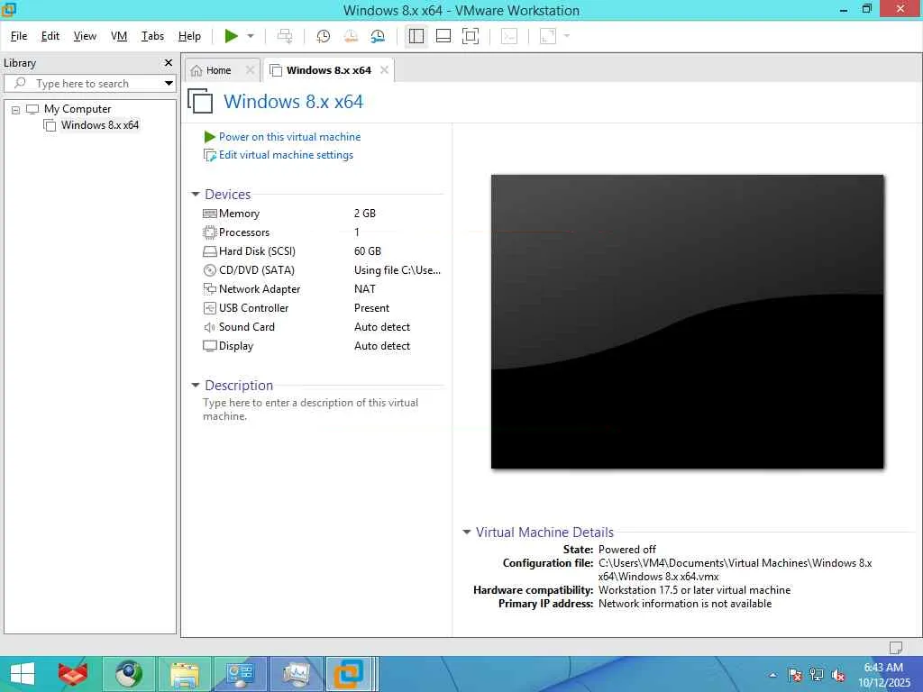The width and height of the screenshot is (923, 692).
Task: Click the Configuration file path text
Action: [736, 569]
